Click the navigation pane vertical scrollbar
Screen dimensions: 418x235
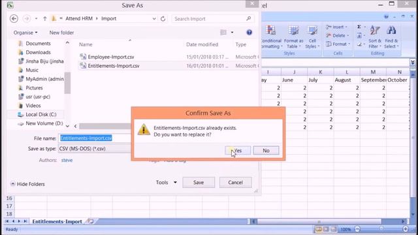pyautogui.click(x=68, y=83)
